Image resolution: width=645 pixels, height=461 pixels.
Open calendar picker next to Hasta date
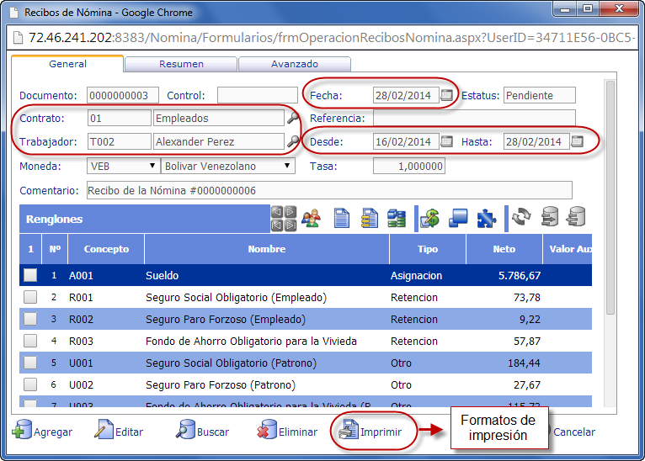coord(577,142)
